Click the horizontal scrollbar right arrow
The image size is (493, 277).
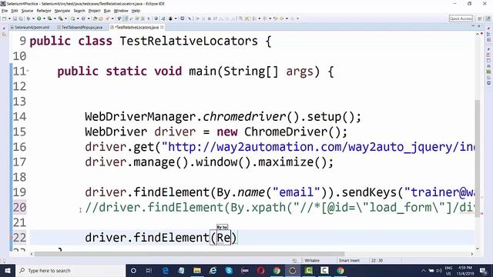click(472, 254)
